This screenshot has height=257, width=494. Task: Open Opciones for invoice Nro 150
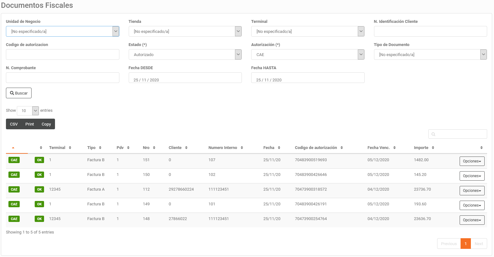472,176
